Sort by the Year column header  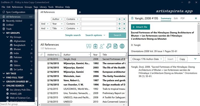point(95,55)
